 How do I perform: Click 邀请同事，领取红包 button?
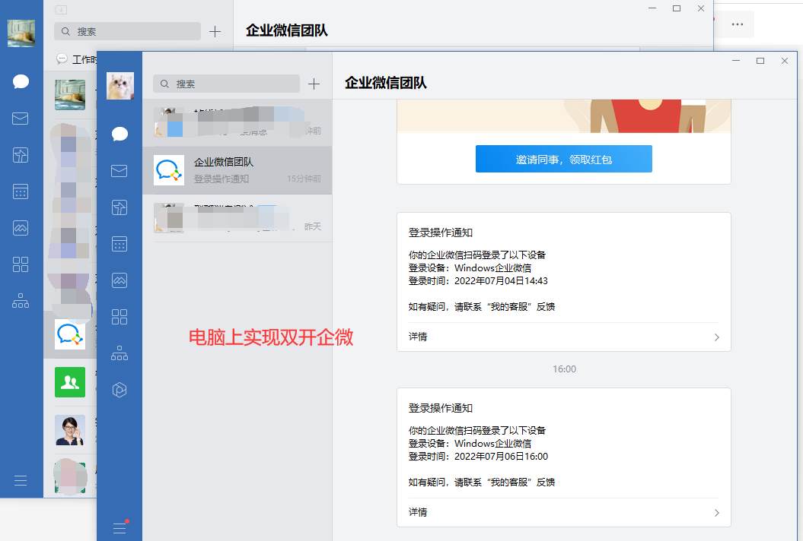click(x=564, y=159)
